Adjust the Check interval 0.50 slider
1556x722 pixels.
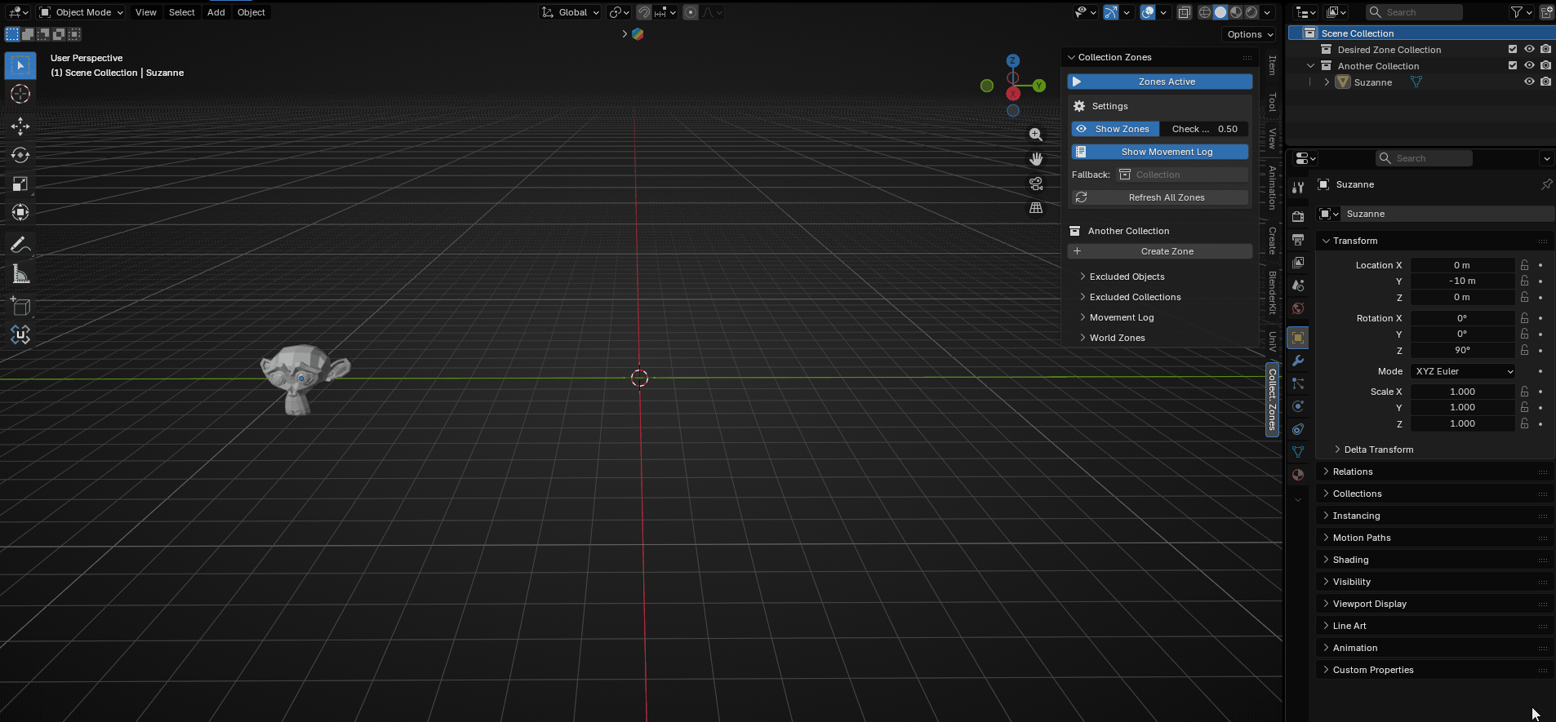pos(1204,129)
